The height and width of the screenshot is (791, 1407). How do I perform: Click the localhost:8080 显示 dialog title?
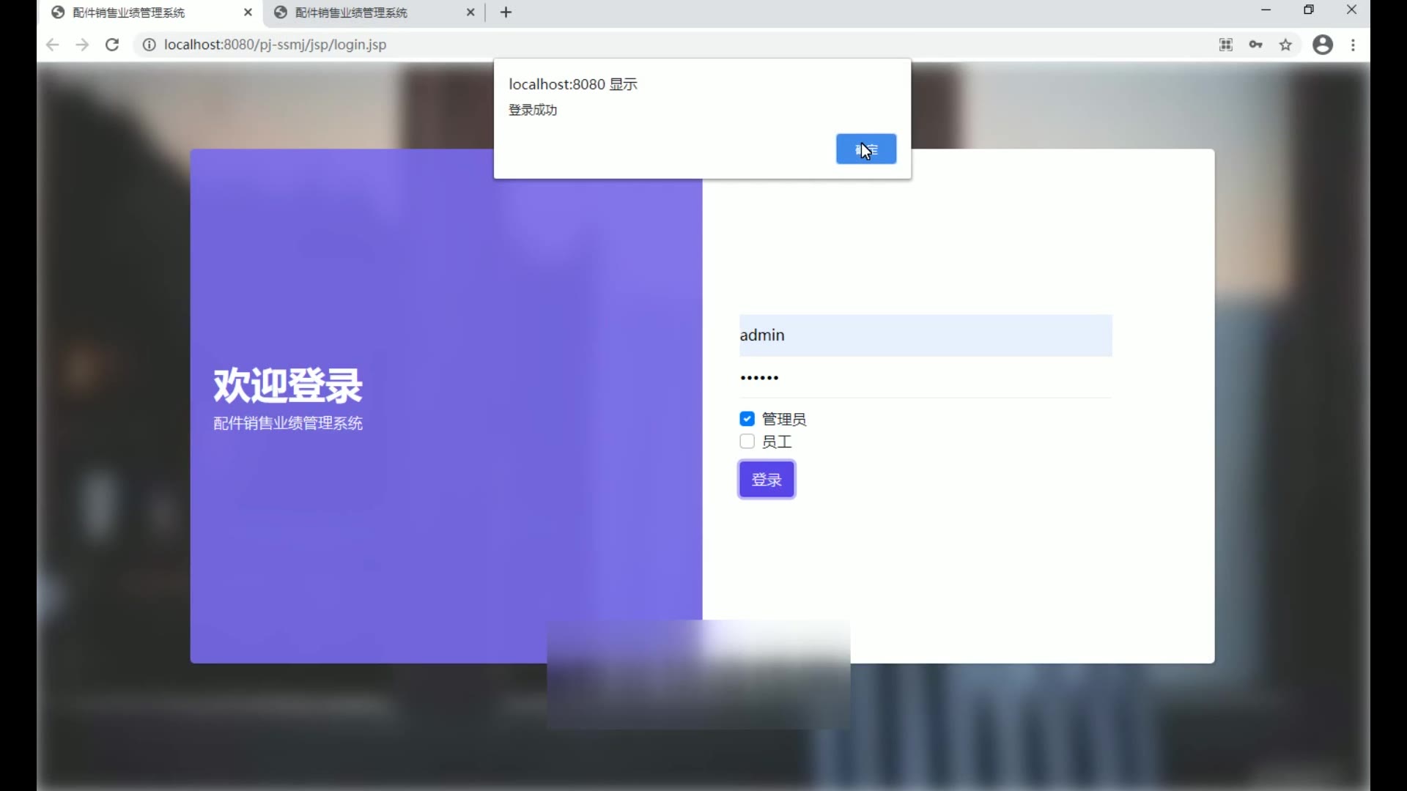pyautogui.click(x=573, y=84)
